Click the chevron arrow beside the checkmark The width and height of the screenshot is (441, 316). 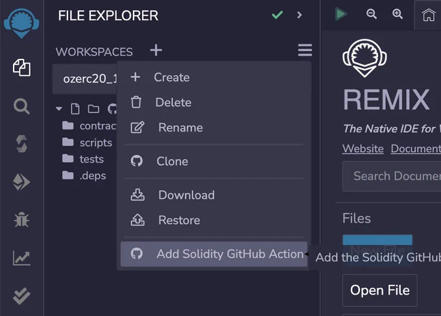pos(300,15)
